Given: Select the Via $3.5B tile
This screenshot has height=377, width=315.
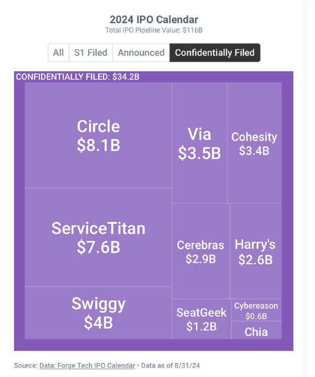Looking at the screenshot, I should pyautogui.click(x=200, y=143).
